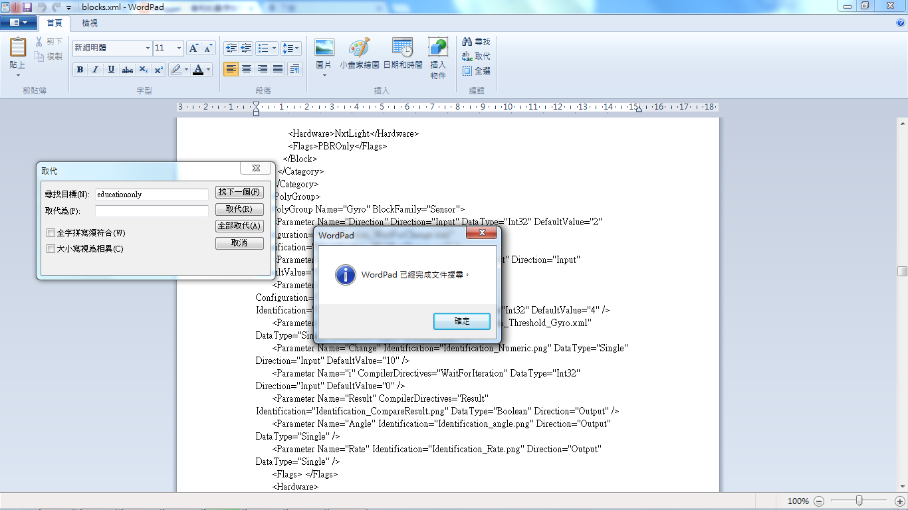Click the Replace with (取代為) field
The width and height of the screenshot is (908, 510).
pos(152,211)
